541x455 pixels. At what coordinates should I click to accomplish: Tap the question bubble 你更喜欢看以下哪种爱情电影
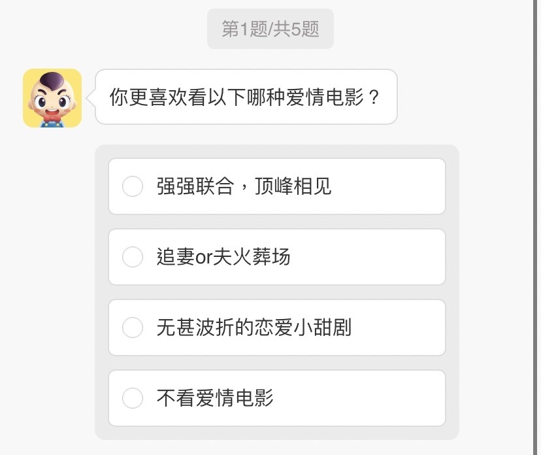point(246,97)
